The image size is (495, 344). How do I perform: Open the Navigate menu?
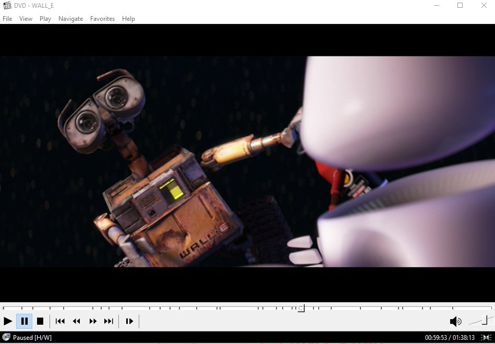(71, 19)
